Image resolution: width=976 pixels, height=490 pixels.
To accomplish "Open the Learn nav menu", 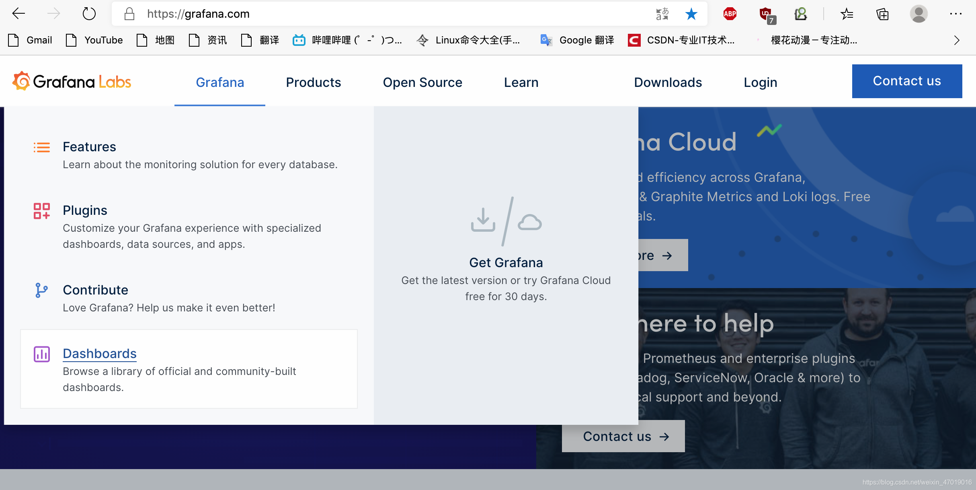I will pyautogui.click(x=521, y=82).
